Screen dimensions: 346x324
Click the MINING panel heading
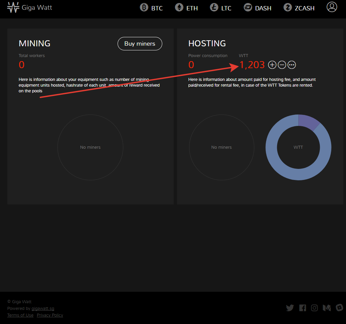coord(34,43)
